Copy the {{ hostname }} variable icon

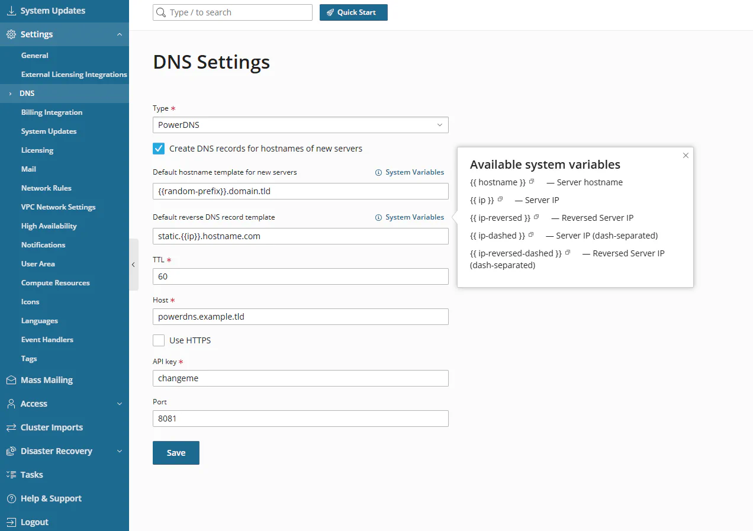point(532,181)
